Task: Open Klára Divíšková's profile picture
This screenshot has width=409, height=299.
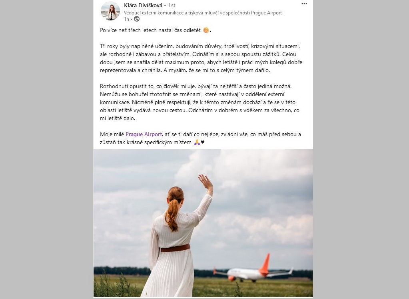Action: coord(110,11)
